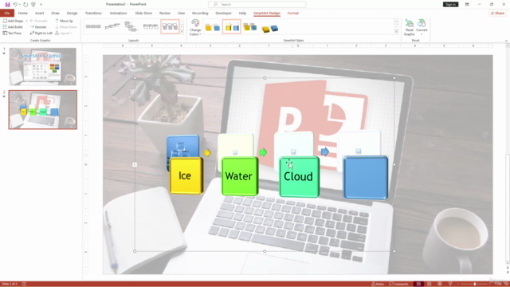Viewport: 510px width, 287px height.
Task: Click the Share button
Action: click(x=497, y=14)
